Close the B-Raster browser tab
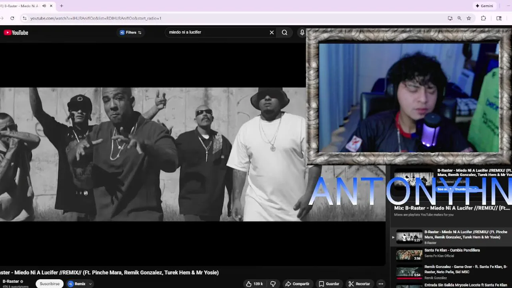Image resolution: width=512 pixels, height=288 pixels. 51,6
